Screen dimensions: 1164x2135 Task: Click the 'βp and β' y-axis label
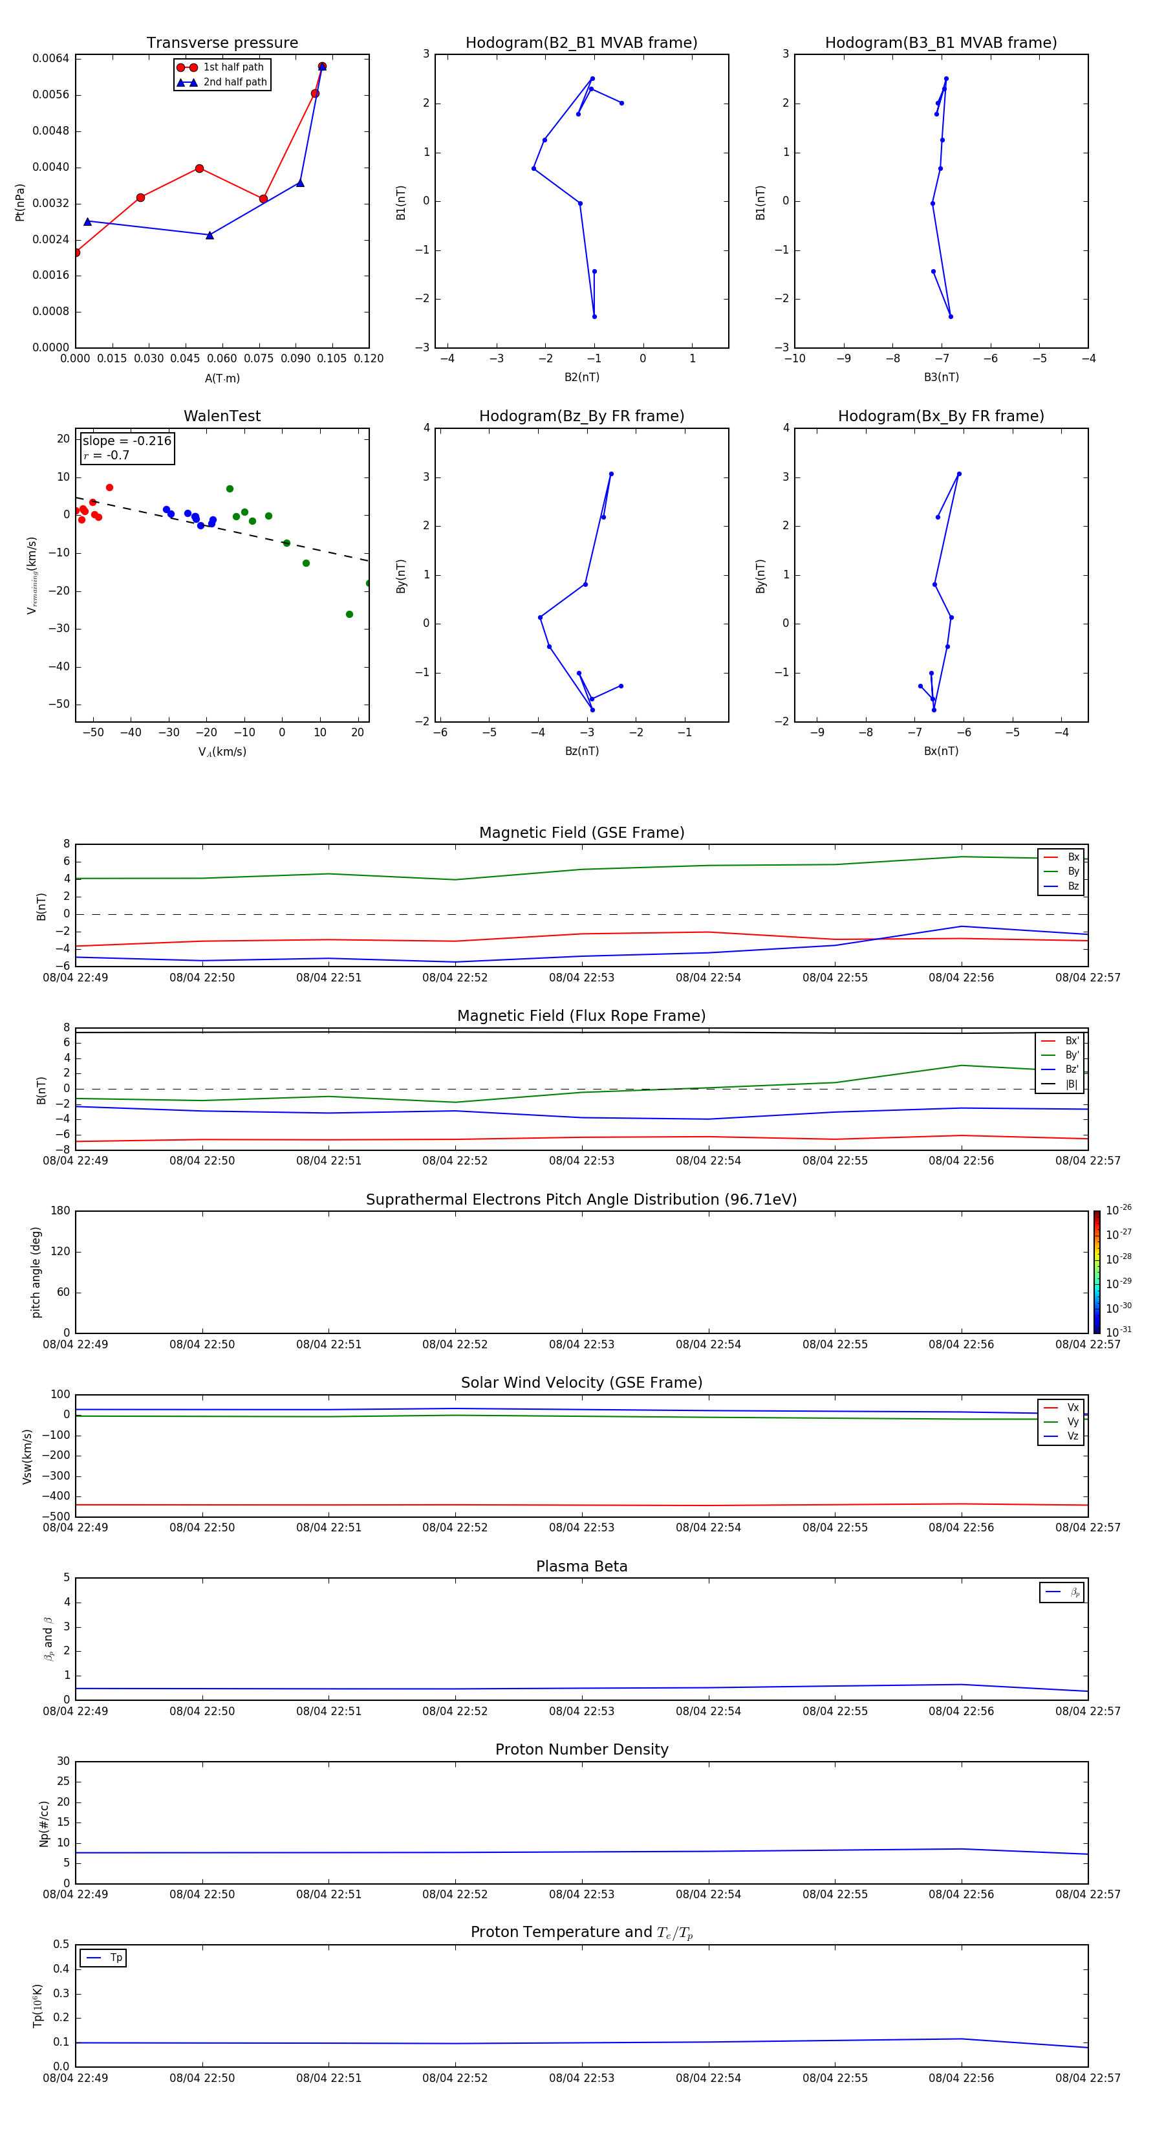pyautogui.click(x=48, y=1639)
